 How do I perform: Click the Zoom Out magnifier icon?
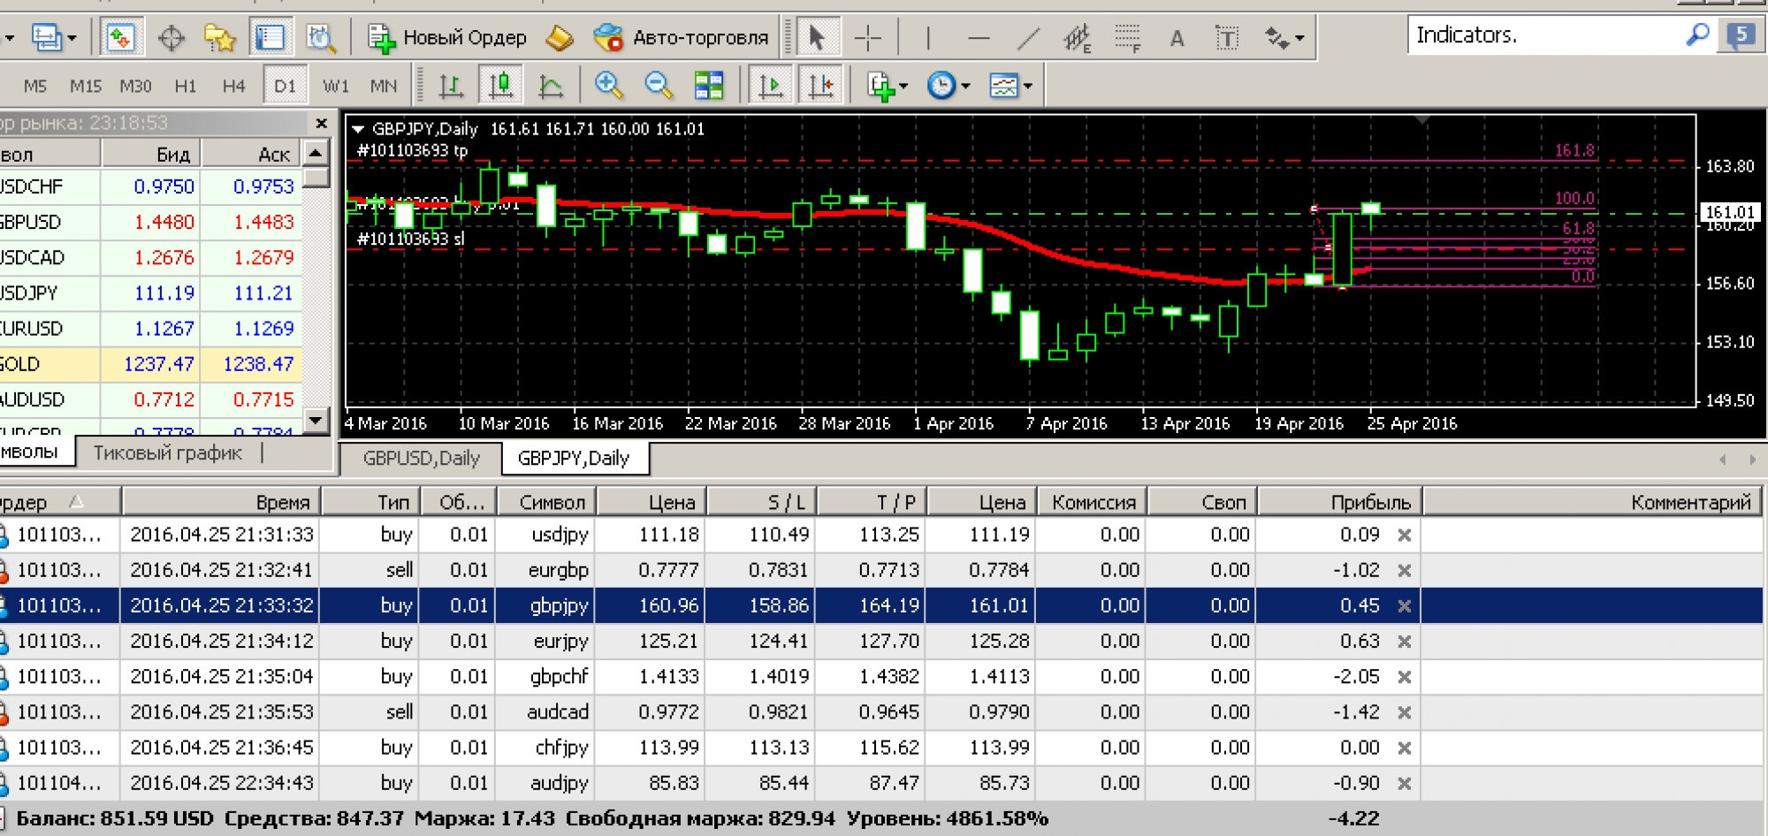click(x=659, y=86)
